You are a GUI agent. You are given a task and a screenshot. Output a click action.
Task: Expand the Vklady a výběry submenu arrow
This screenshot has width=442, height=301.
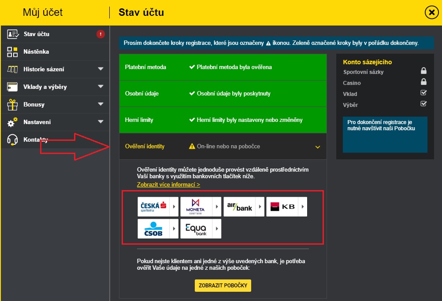100,86
